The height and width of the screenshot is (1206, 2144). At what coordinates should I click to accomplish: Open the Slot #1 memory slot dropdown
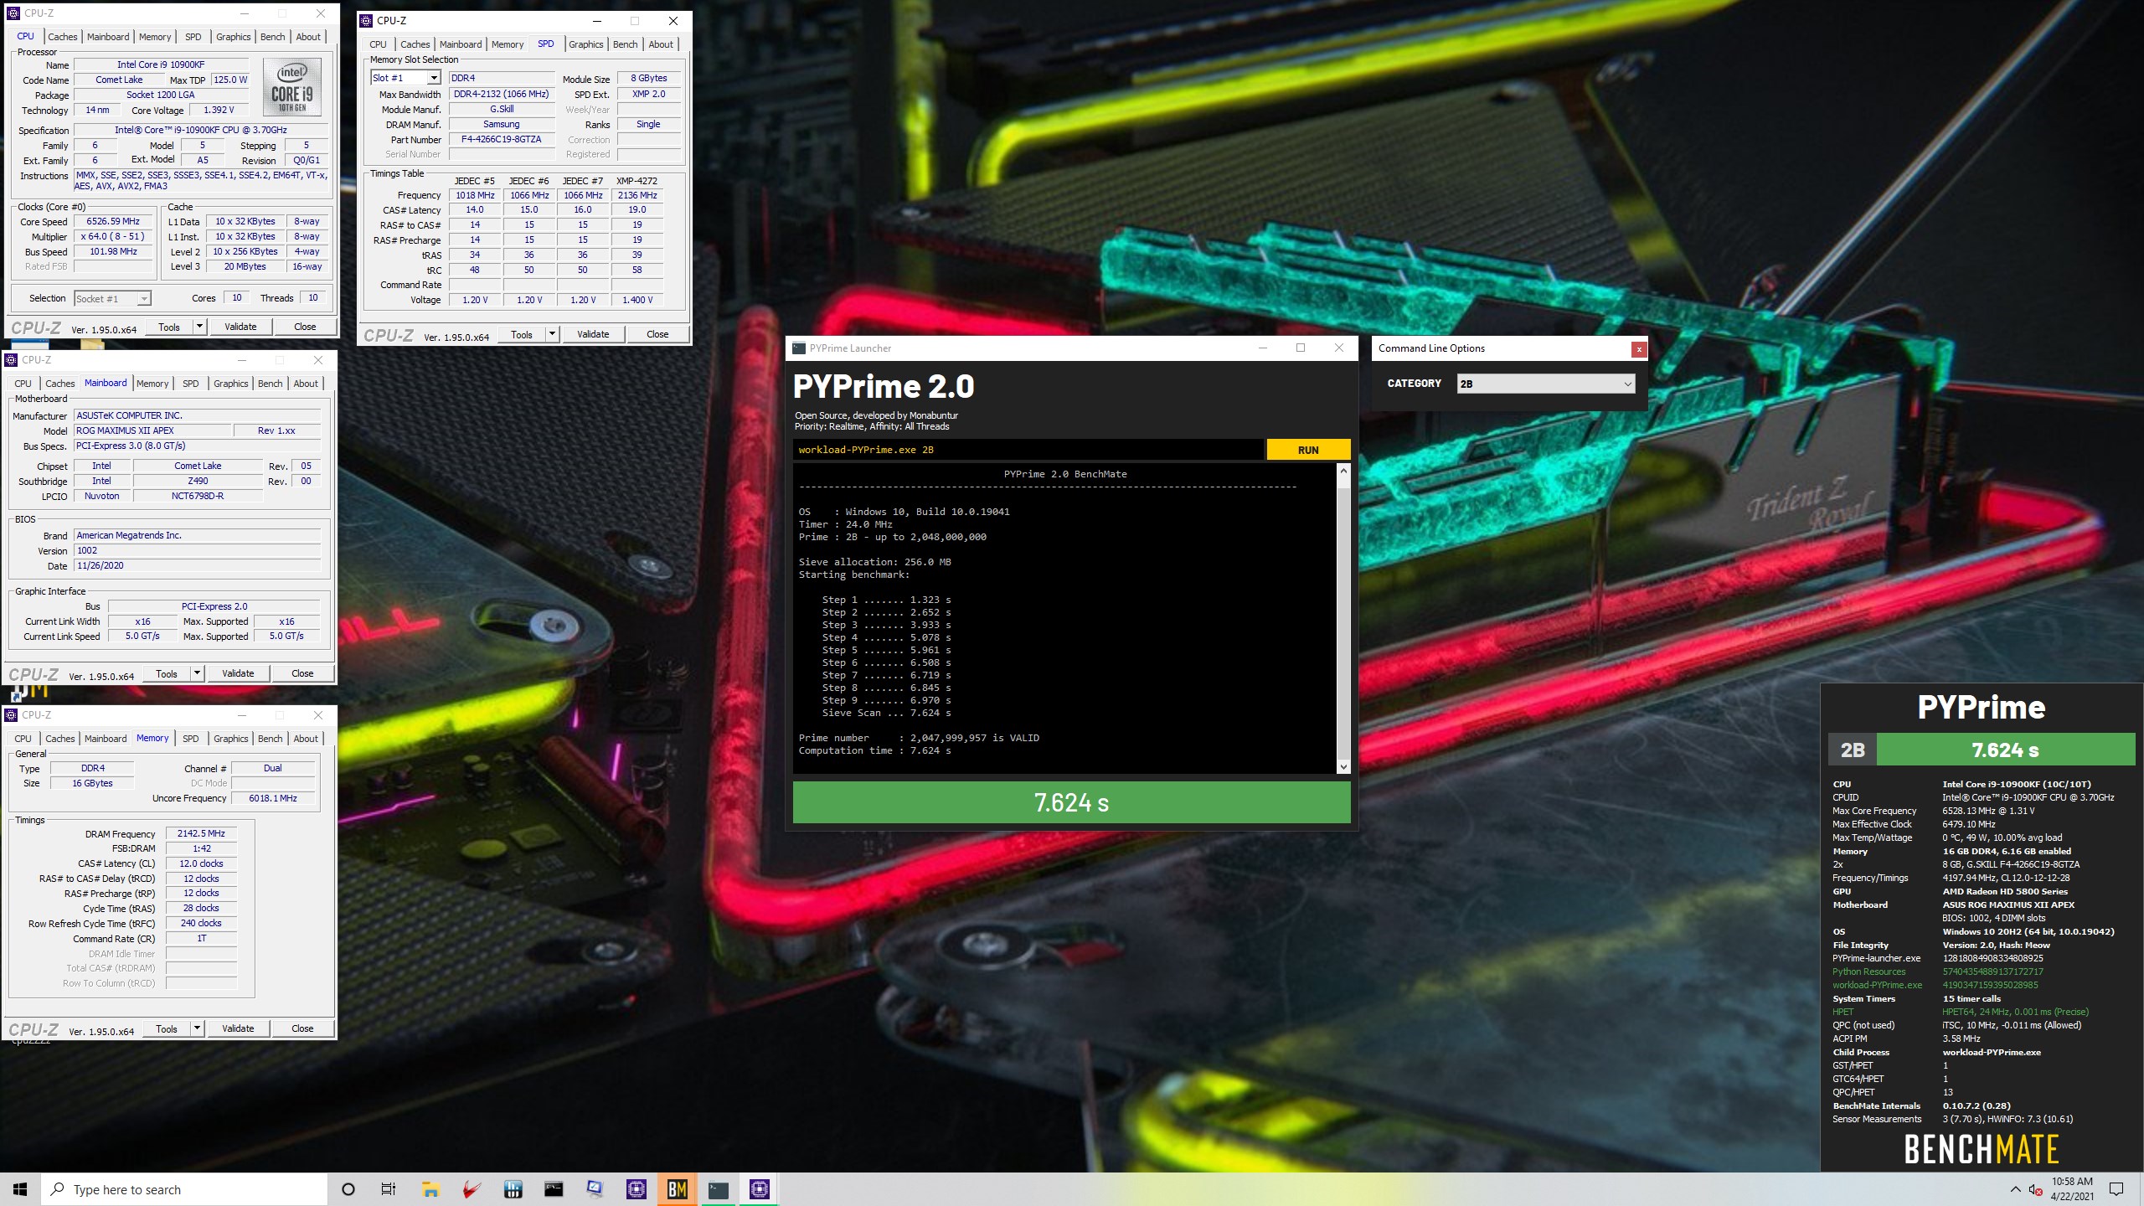433,78
